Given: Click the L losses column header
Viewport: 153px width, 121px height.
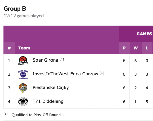Looking at the screenshot, I should tap(147, 48).
